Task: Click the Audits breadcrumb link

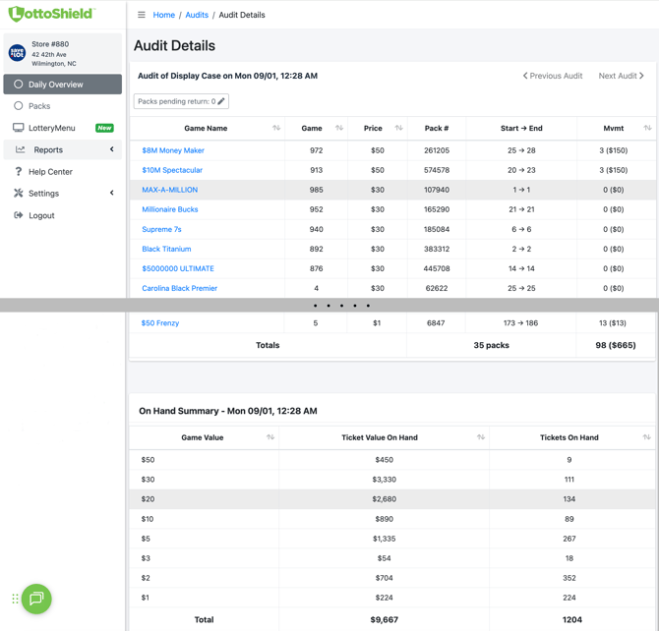Action: (197, 15)
